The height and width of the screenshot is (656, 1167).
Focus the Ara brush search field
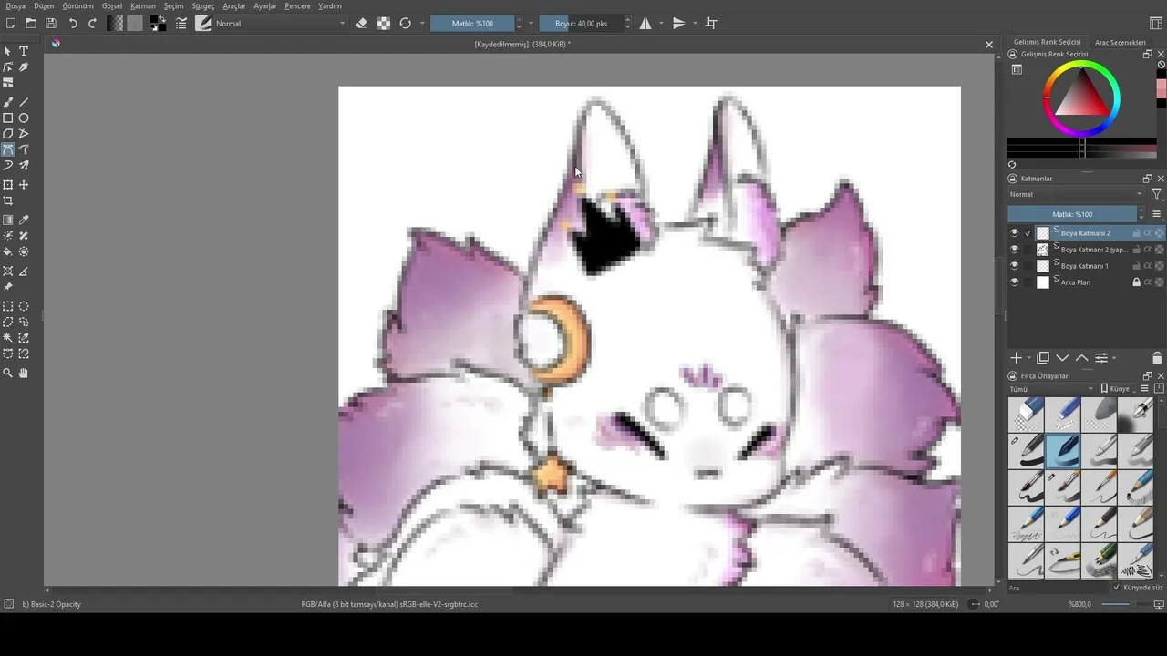coord(1058,588)
